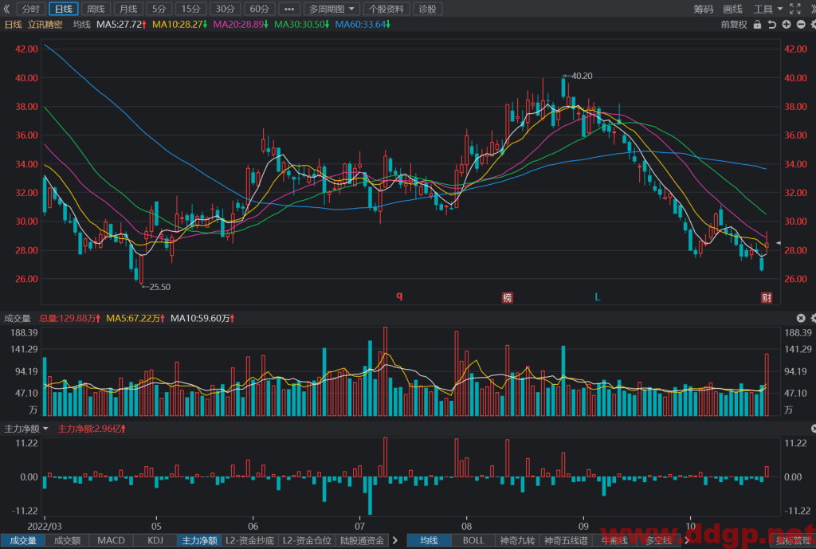
Task: Click the red q marker on chart
Action: pyautogui.click(x=399, y=296)
